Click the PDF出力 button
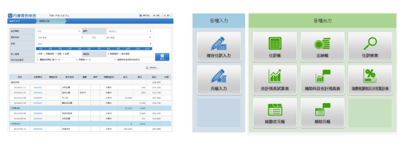Viewport: 406px width, 145px height. point(152,68)
